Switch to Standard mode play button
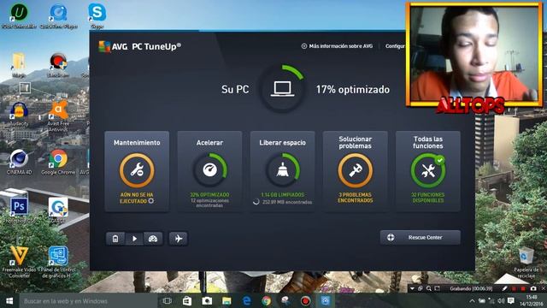Image resolution: width=547 pixels, height=308 pixels. [134, 239]
